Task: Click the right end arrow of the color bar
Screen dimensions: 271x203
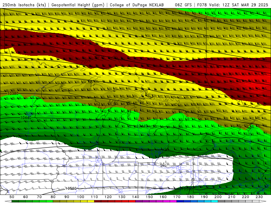Action: point(263,201)
